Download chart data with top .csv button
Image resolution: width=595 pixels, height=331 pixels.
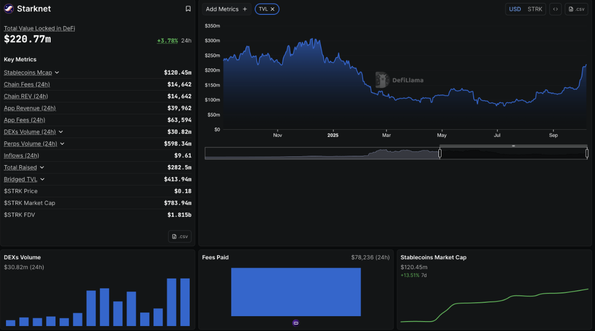pyautogui.click(x=576, y=9)
